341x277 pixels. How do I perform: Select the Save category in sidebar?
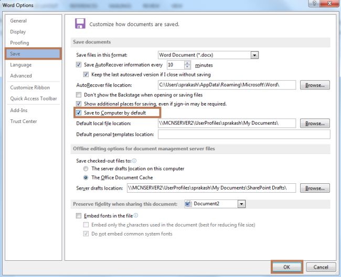33,53
